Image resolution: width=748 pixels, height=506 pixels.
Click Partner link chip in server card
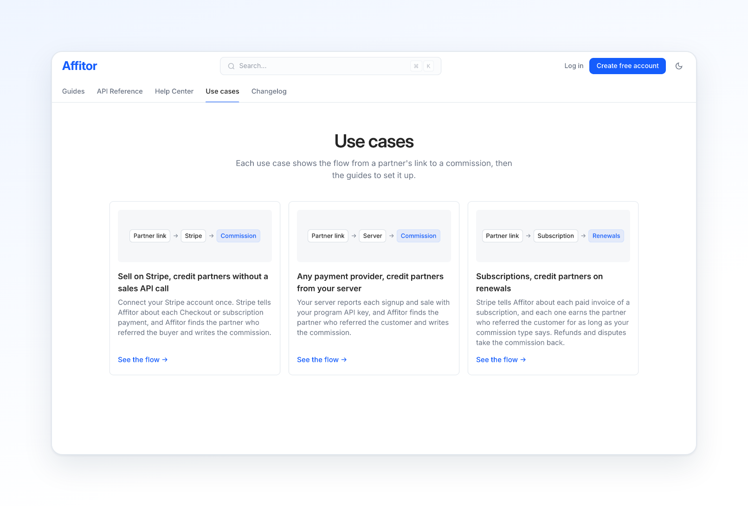(x=328, y=236)
